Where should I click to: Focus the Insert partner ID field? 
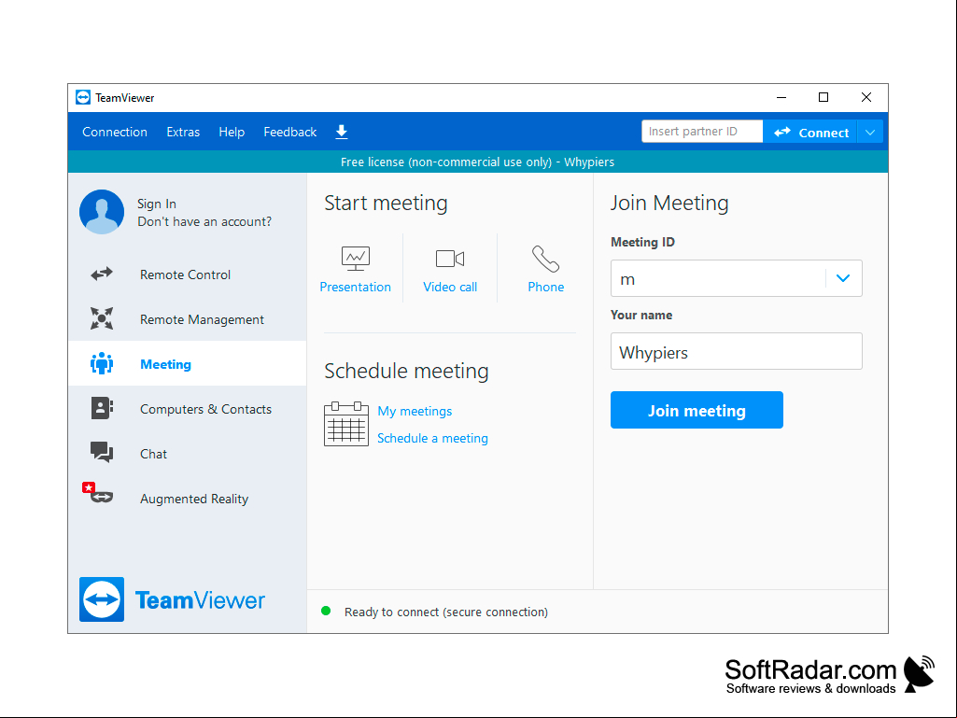point(702,132)
